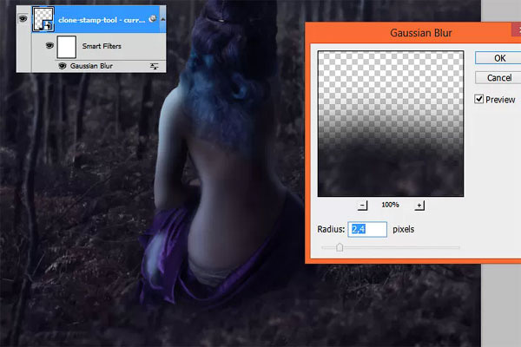Confirm blur with OK button
Image resolution: width=521 pixels, height=347 pixels.
(x=499, y=58)
